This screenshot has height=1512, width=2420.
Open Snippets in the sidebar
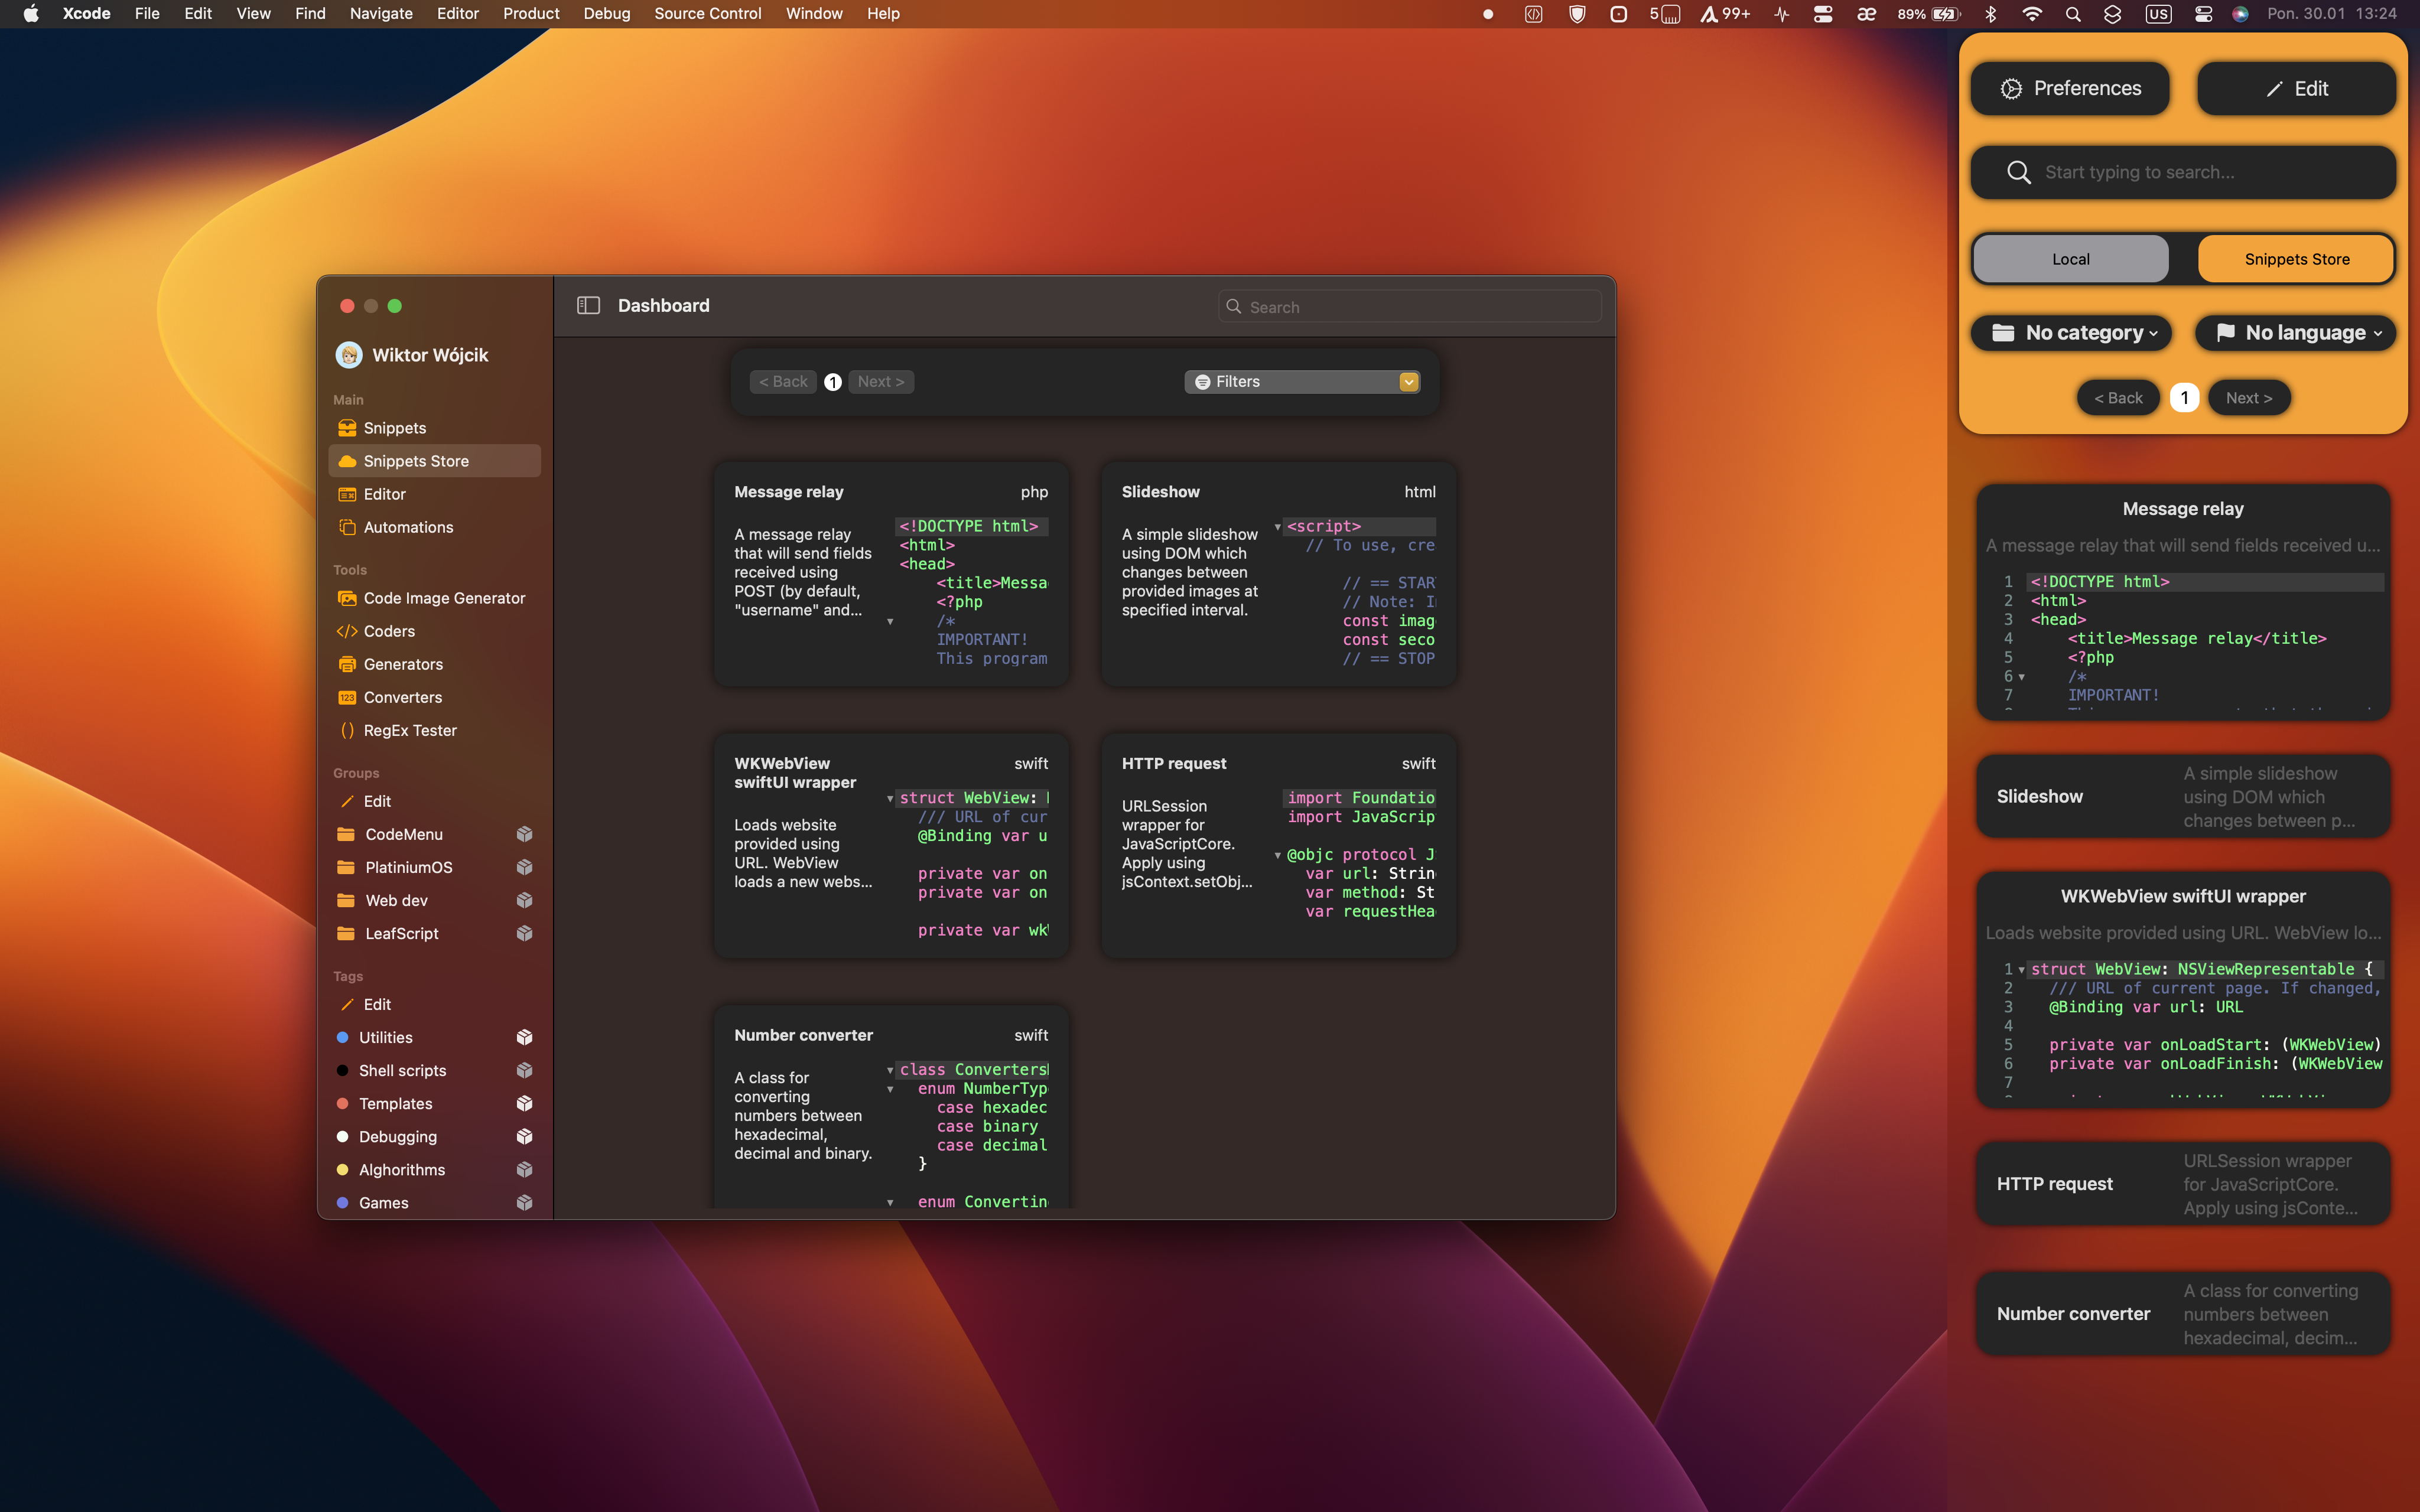[x=434, y=427]
